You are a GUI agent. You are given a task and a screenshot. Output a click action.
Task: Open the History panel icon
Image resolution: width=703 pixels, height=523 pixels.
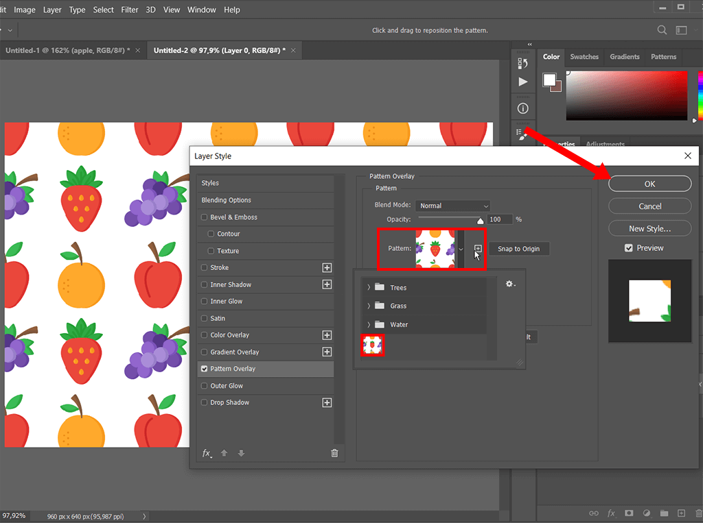(522, 64)
